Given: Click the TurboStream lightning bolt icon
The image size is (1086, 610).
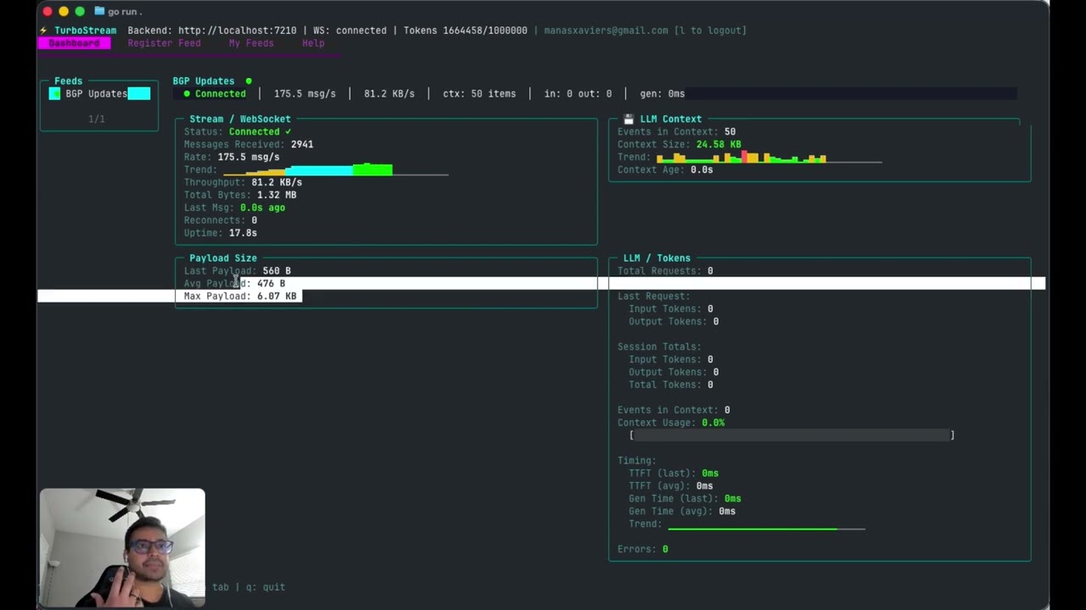Looking at the screenshot, I should (43, 30).
